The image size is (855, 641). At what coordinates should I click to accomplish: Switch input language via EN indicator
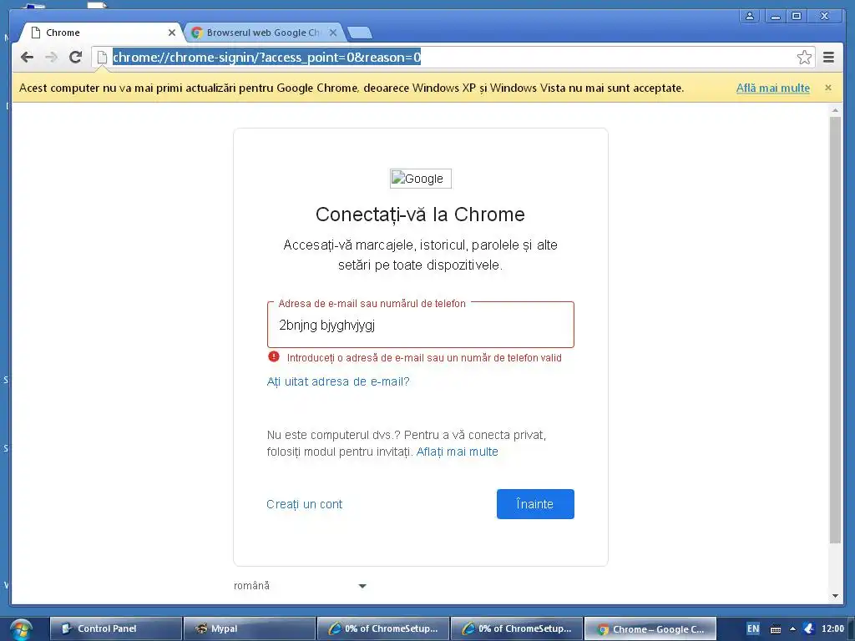pos(753,629)
